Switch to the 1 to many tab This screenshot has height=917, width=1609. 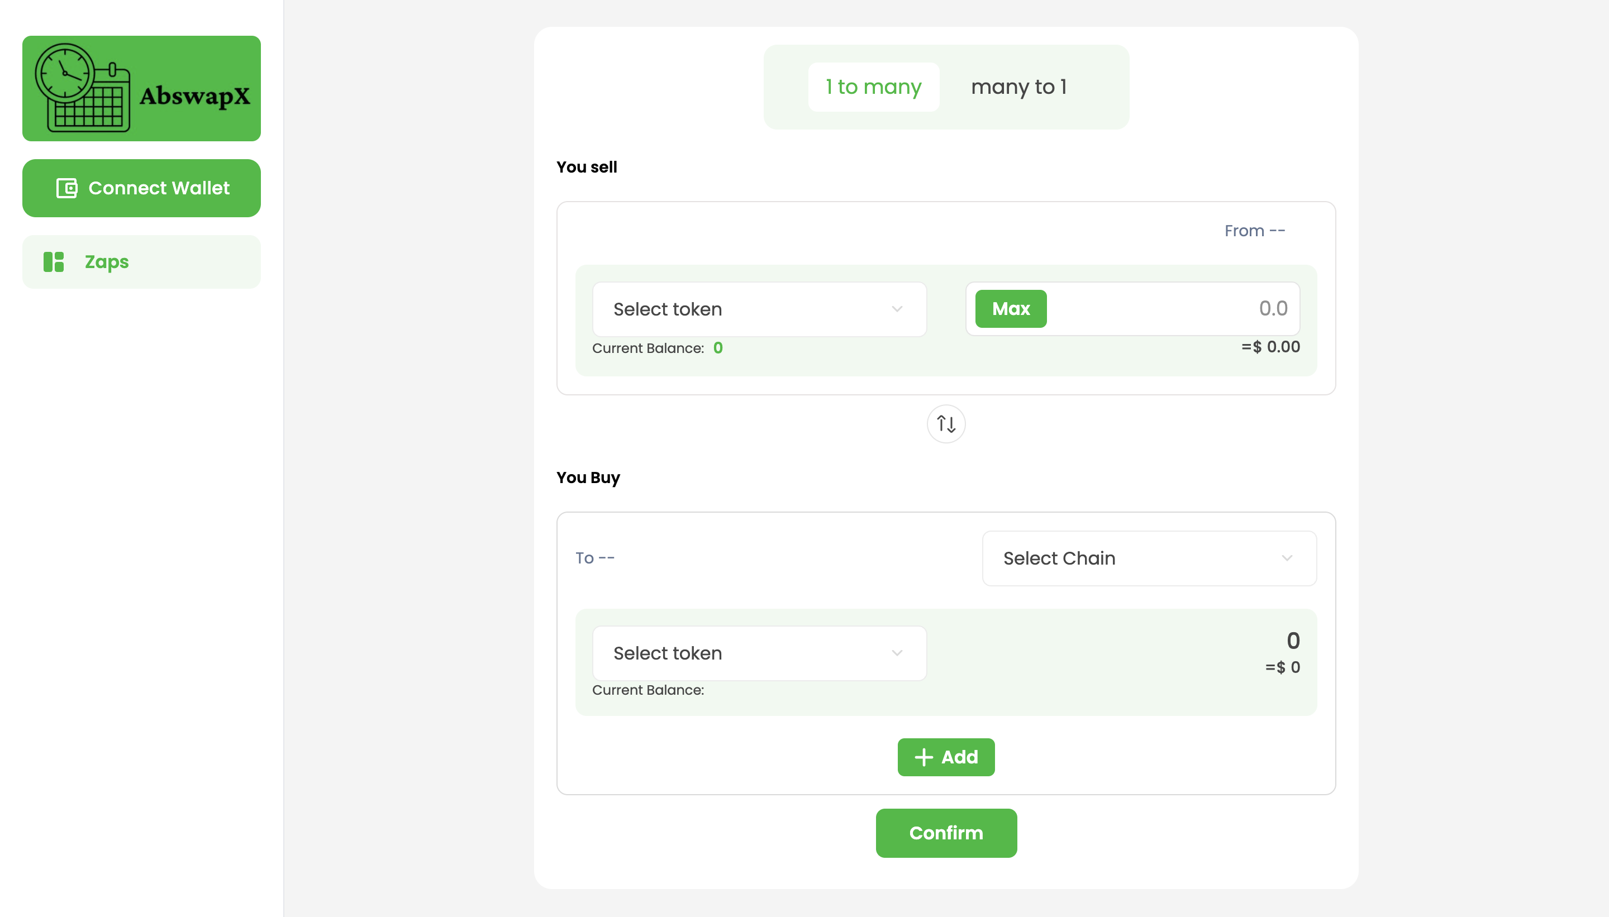pyautogui.click(x=873, y=87)
